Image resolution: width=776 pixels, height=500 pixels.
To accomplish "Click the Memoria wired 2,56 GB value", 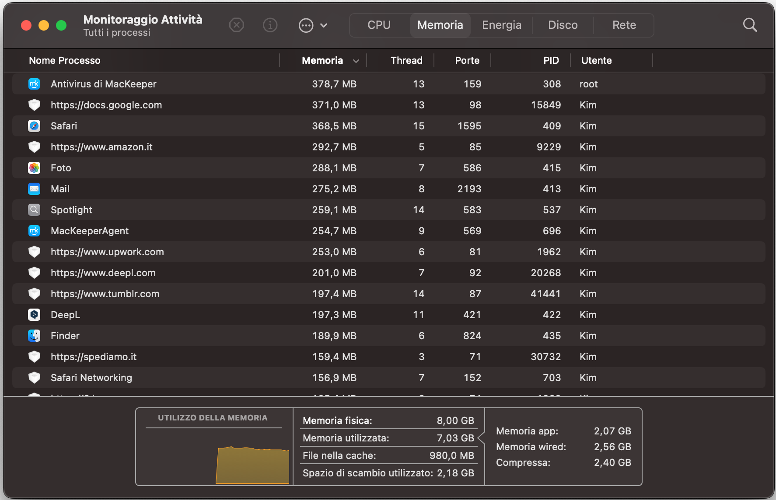I will coord(612,447).
